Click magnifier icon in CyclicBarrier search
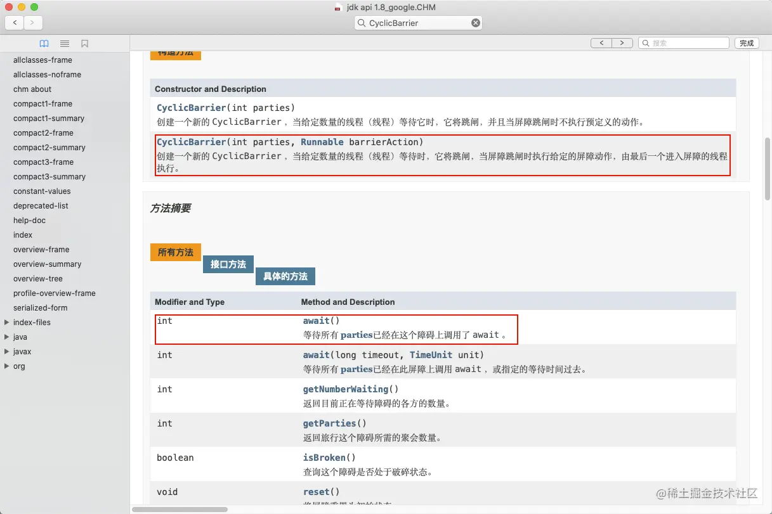The width and height of the screenshot is (772, 514). pos(363,23)
